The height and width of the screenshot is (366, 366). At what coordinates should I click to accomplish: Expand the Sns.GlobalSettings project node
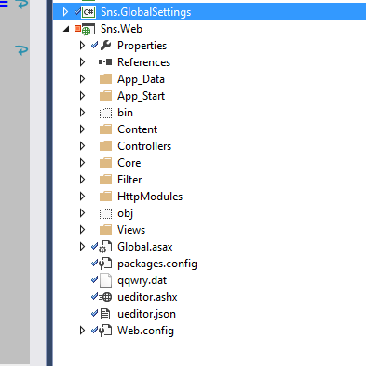[x=65, y=12]
